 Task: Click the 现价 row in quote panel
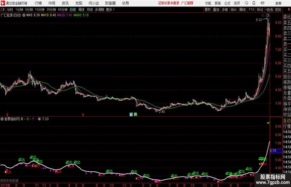point(287,77)
